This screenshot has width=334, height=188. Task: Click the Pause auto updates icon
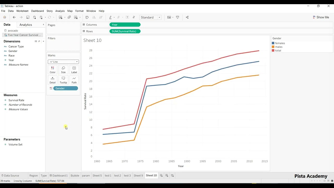point(41,17)
